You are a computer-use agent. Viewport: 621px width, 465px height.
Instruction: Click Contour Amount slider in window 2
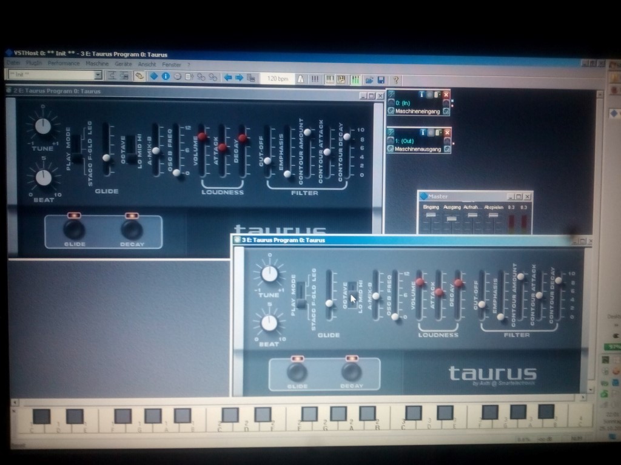[307, 132]
